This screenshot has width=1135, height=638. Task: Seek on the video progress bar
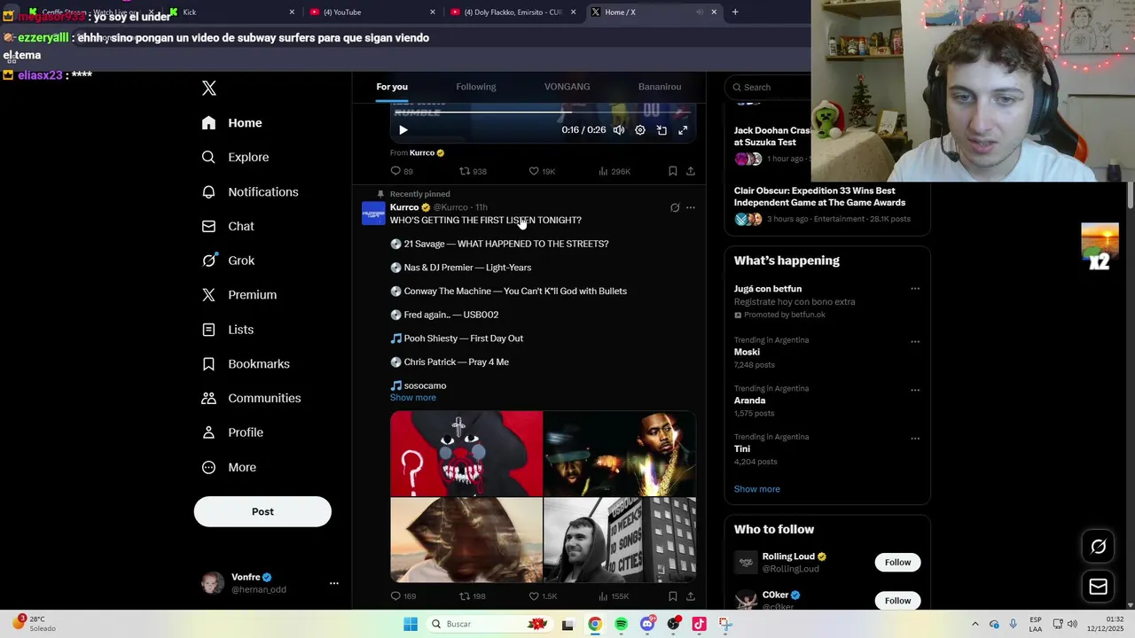click(x=543, y=113)
